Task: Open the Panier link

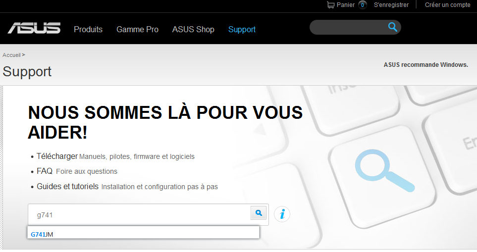Action: point(345,5)
